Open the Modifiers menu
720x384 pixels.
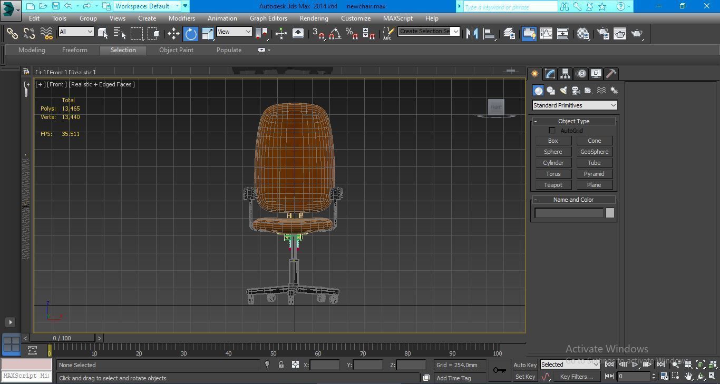pos(181,18)
